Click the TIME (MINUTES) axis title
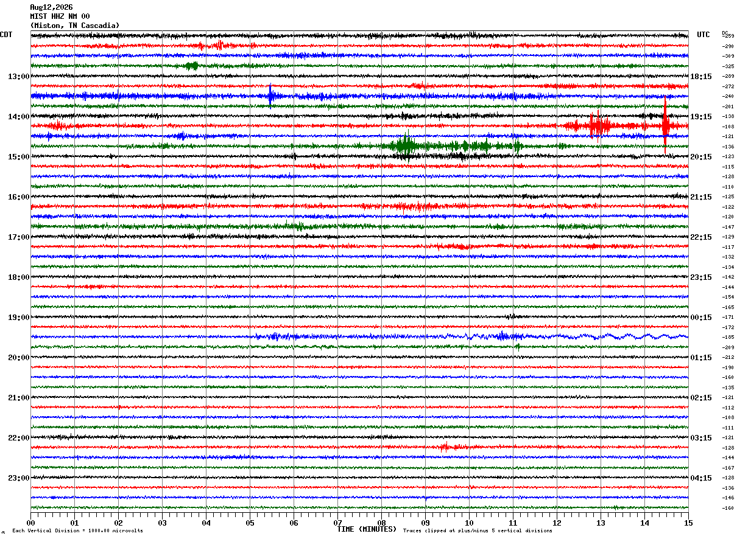The image size is (737, 539). pos(367,529)
